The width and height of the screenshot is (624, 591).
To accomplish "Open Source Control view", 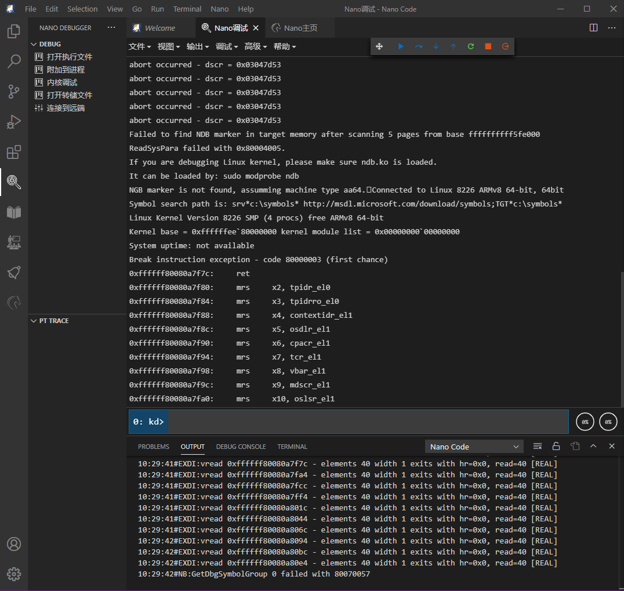I will [x=14, y=92].
